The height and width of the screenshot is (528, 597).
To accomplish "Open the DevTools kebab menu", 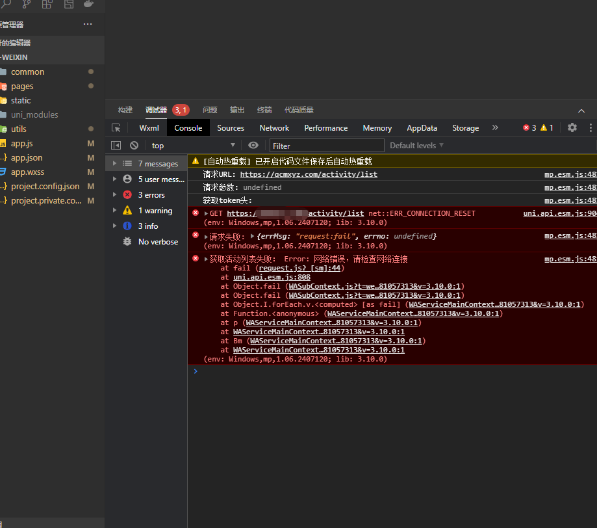I will click(x=590, y=127).
